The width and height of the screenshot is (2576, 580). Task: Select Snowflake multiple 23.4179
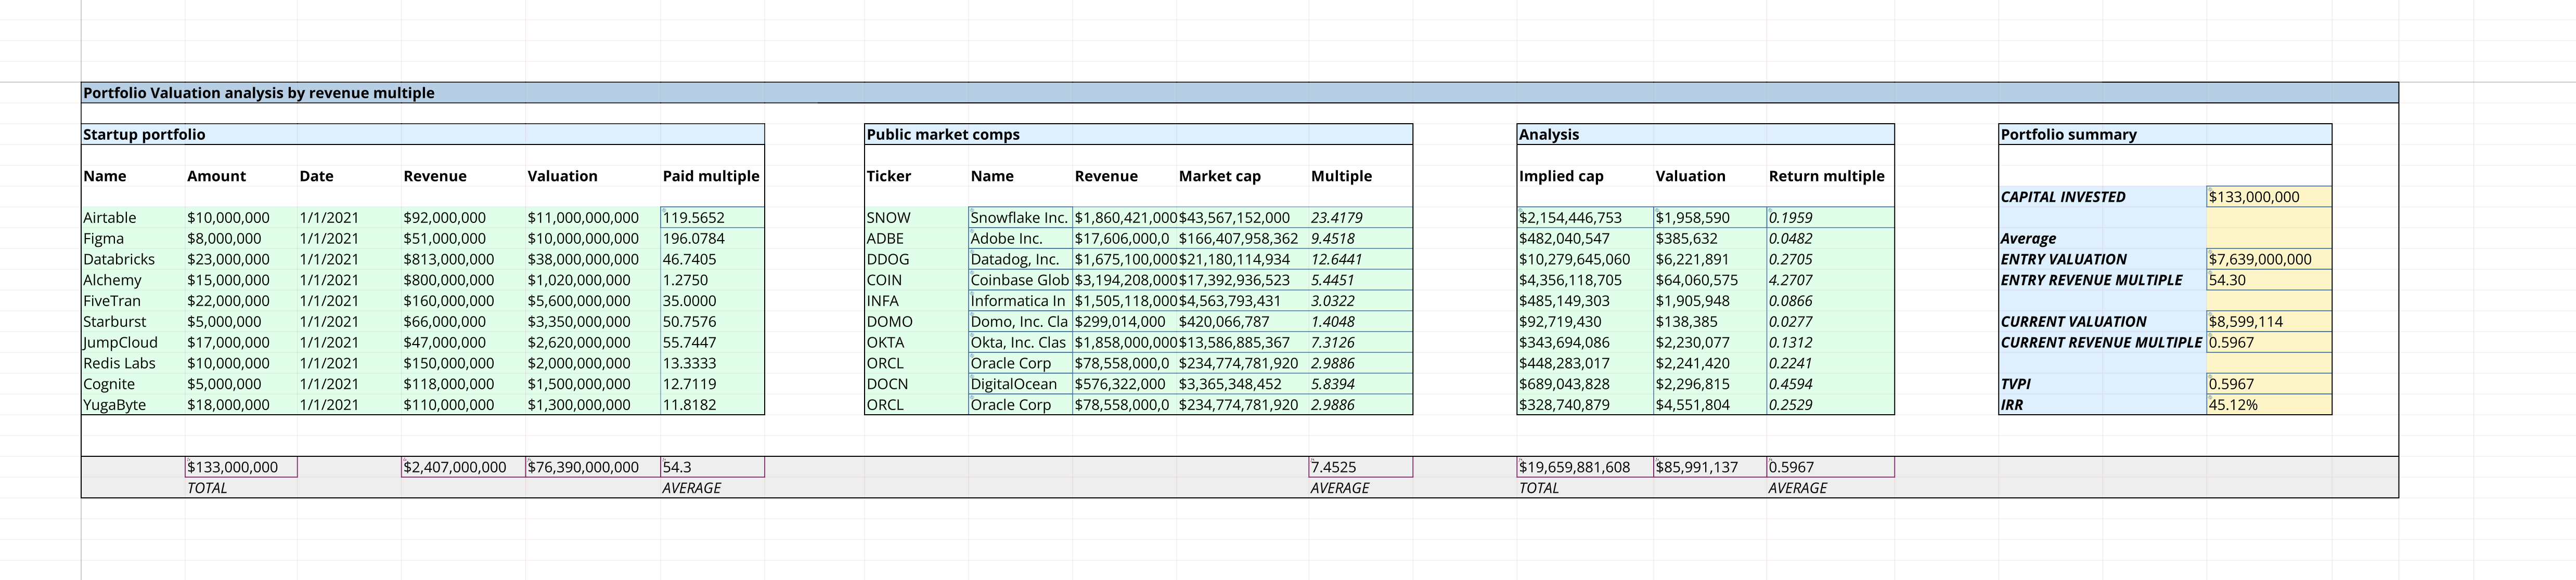[x=1360, y=218]
